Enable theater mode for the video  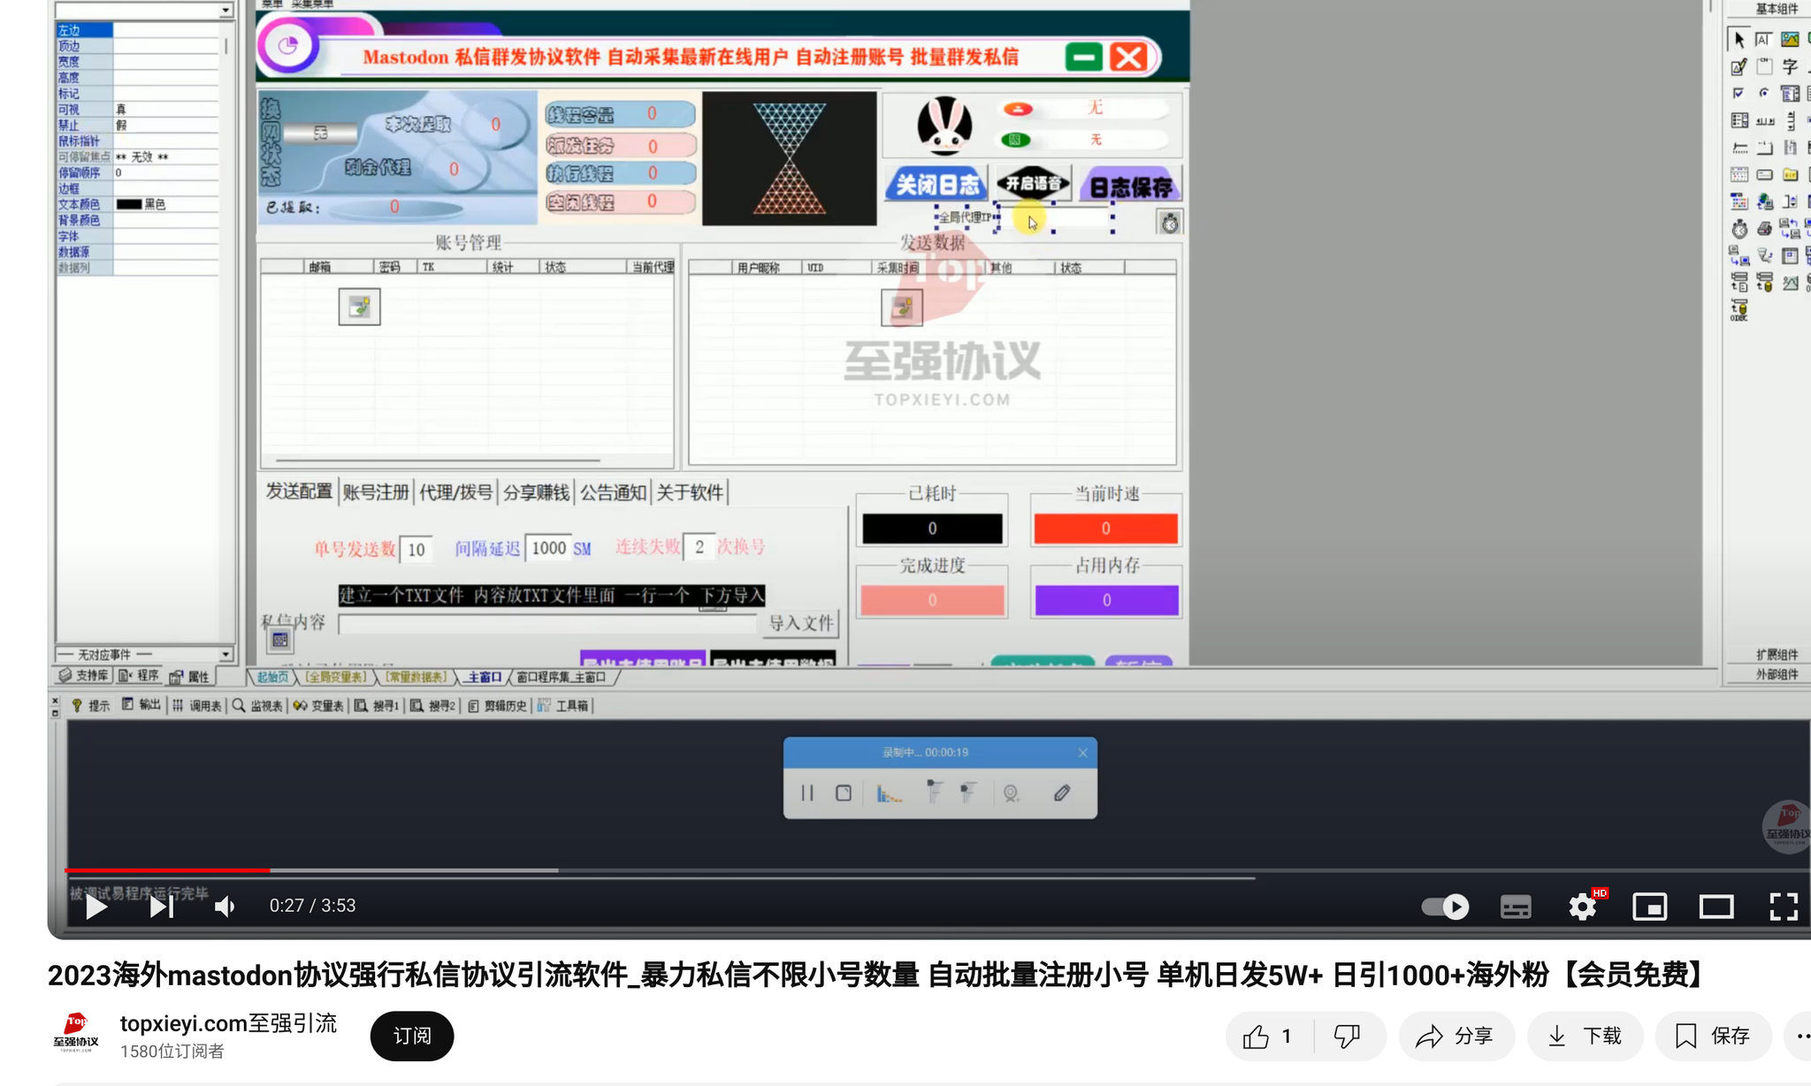1716,907
